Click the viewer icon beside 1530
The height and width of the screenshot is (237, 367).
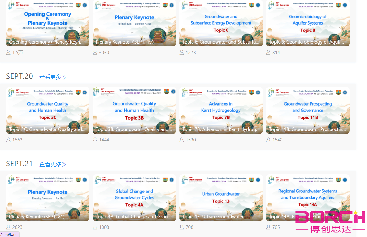click(x=182, y=140)
